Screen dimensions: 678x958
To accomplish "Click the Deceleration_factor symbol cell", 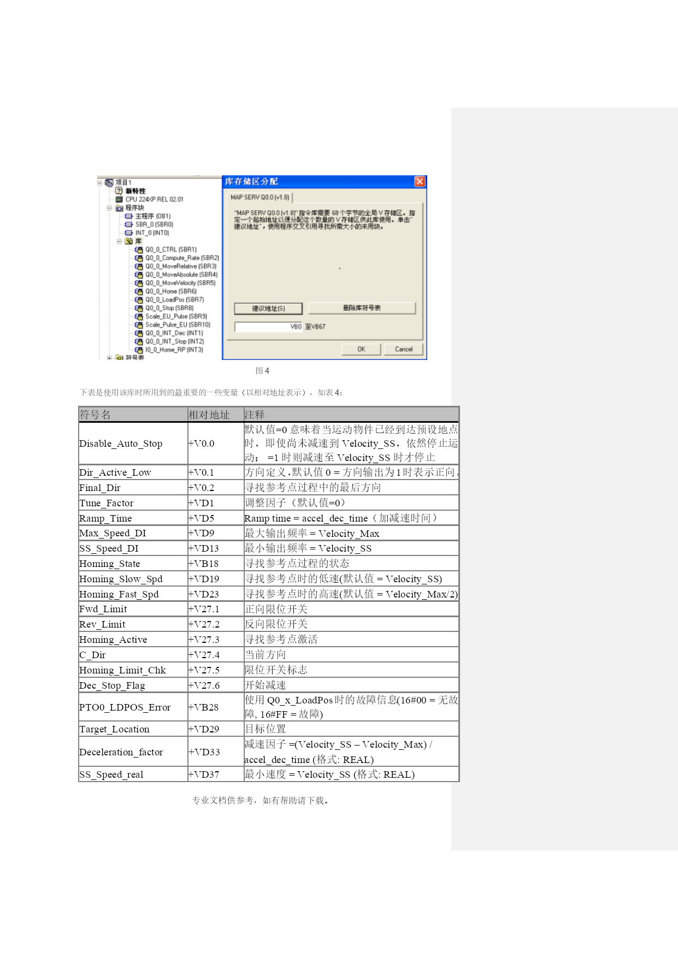I will (x=133, y=752).
